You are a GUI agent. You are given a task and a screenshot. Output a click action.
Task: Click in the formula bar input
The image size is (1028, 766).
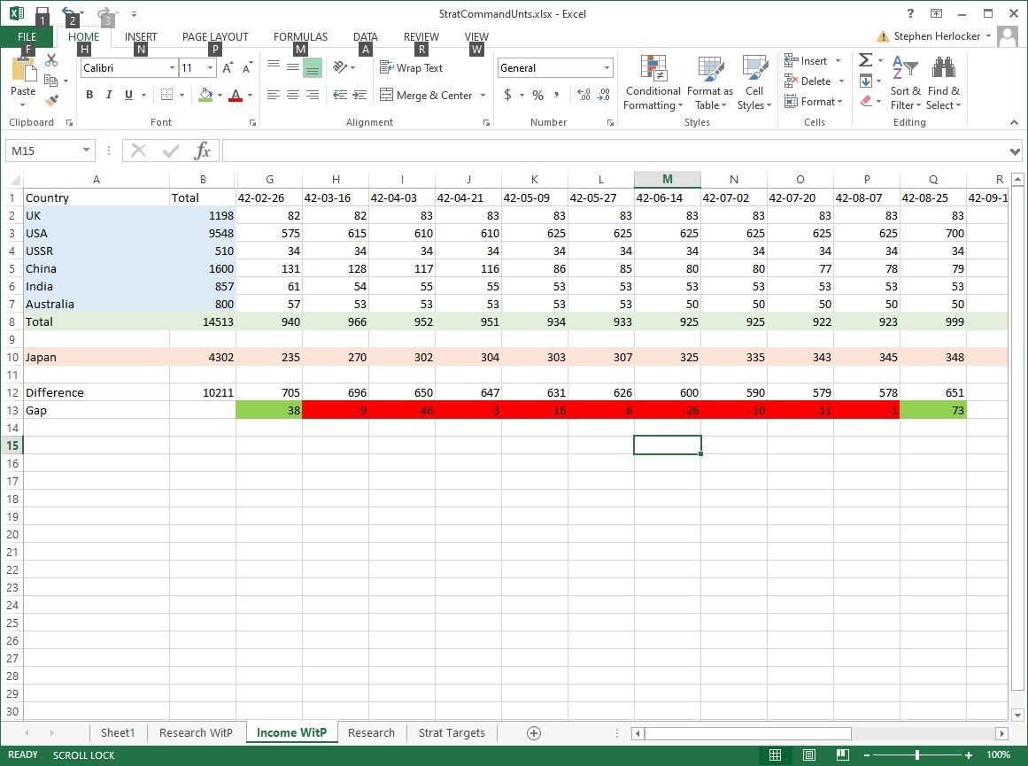(615, 151)
